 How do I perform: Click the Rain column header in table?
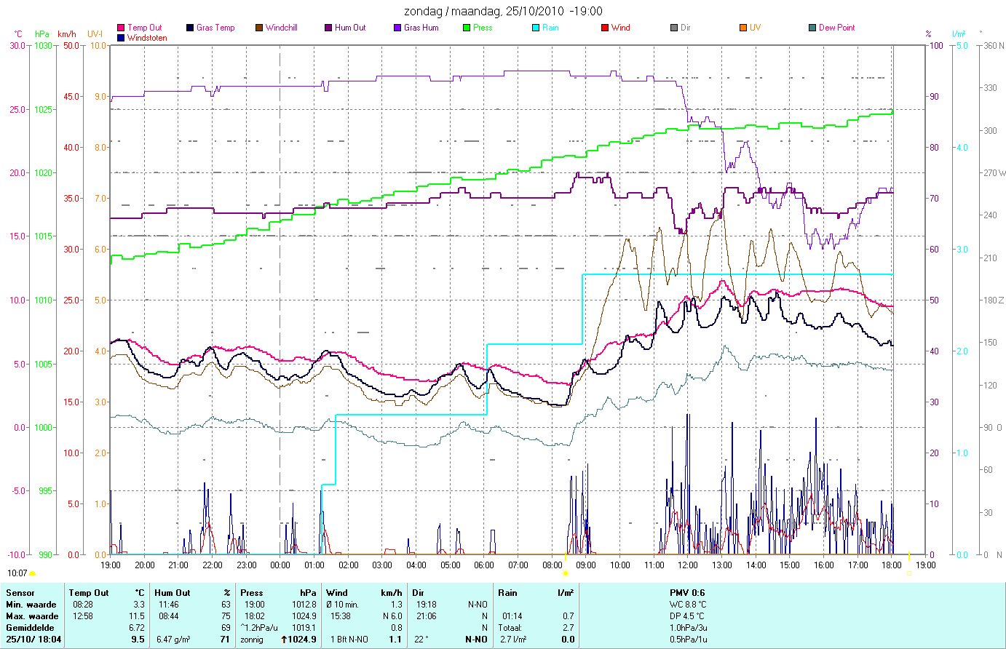[x=508, y=593]
